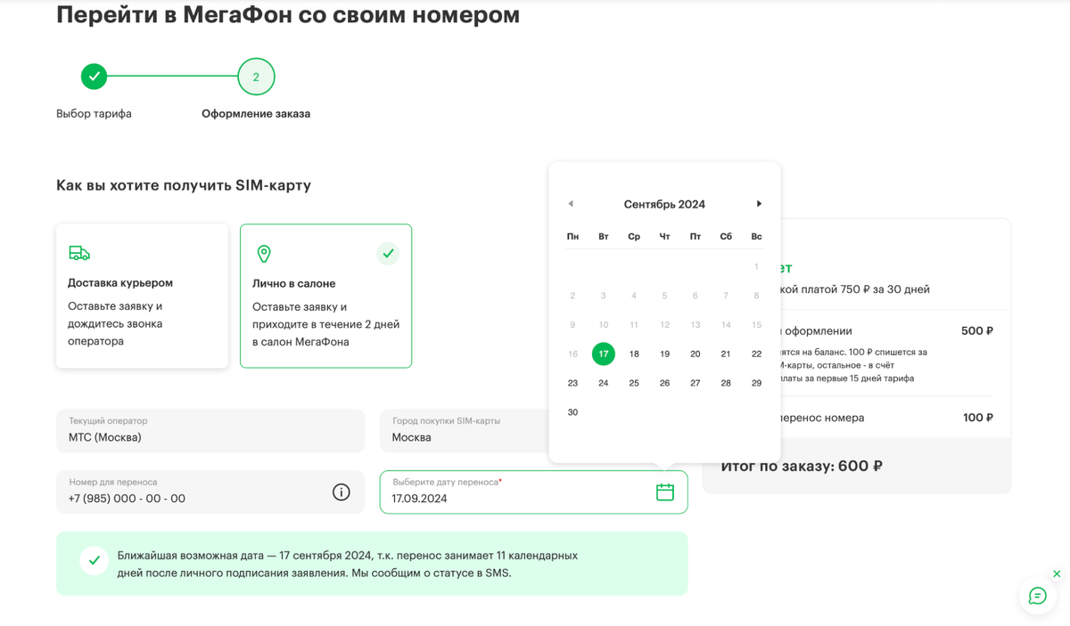The height and width of the screenshot is (626, 1070).
Task: Click the salon location pin icon
Action: tap(264, 254)
